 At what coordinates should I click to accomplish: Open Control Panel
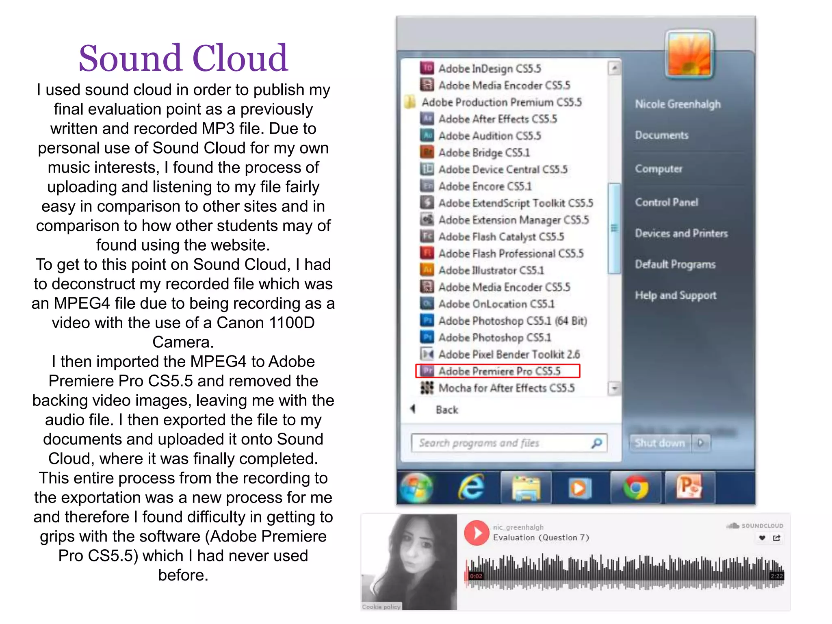[x=666, y=202]
